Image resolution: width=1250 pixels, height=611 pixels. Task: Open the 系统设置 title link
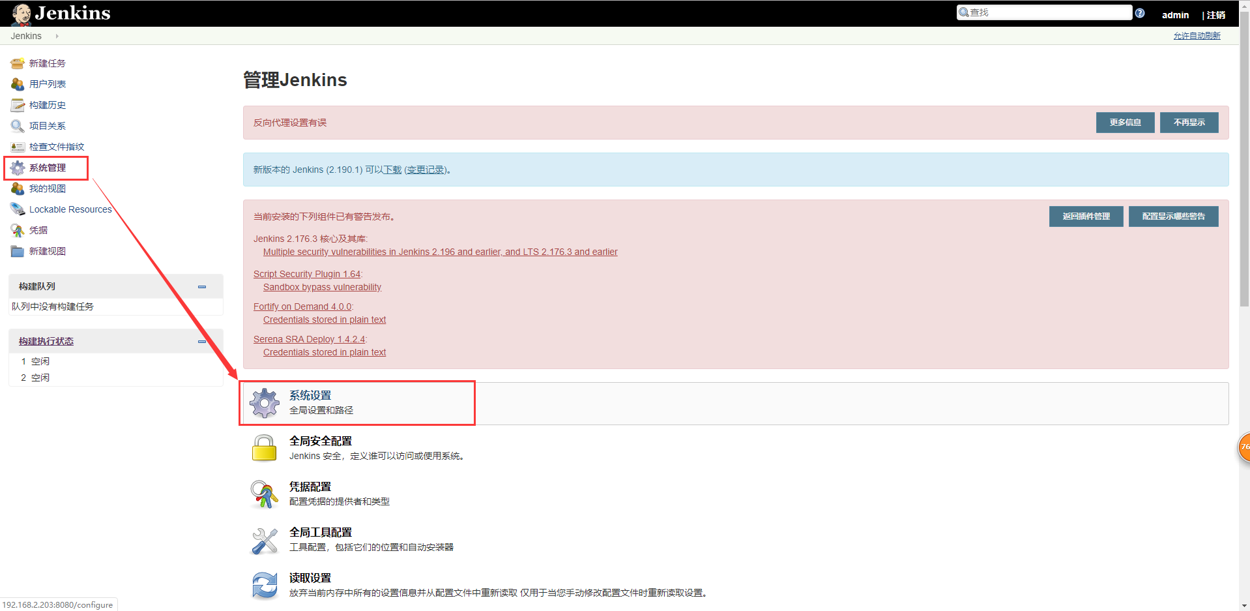(310, 395)
